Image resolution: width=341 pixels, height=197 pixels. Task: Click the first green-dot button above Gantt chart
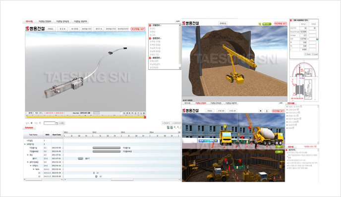pos(166,123)
